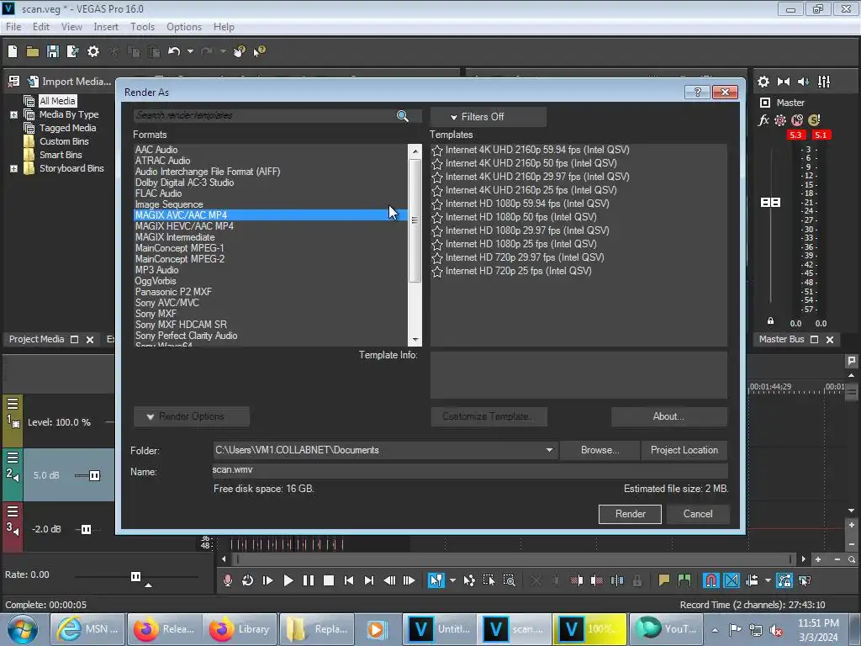861x646 pixels.
Task: Go to start of the project
Action: point(349,580)
